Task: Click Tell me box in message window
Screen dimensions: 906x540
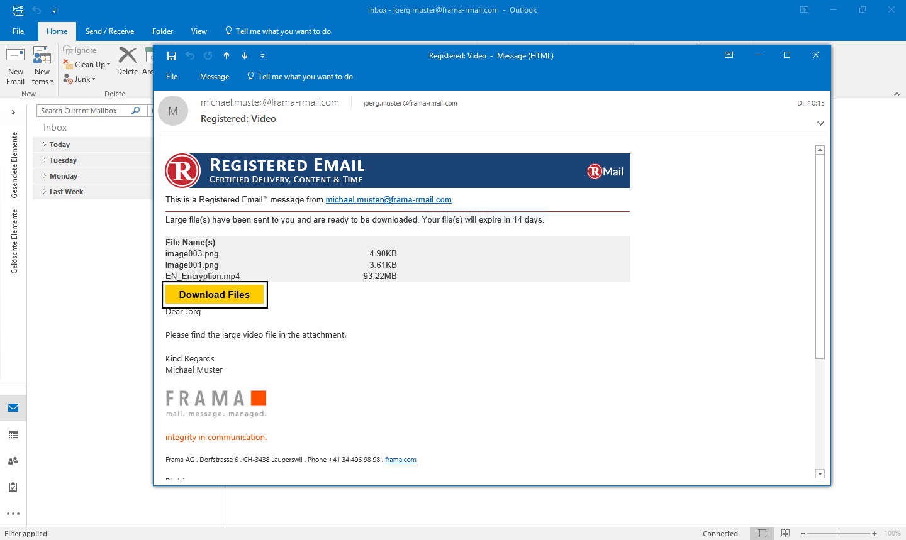Action: 299,77
